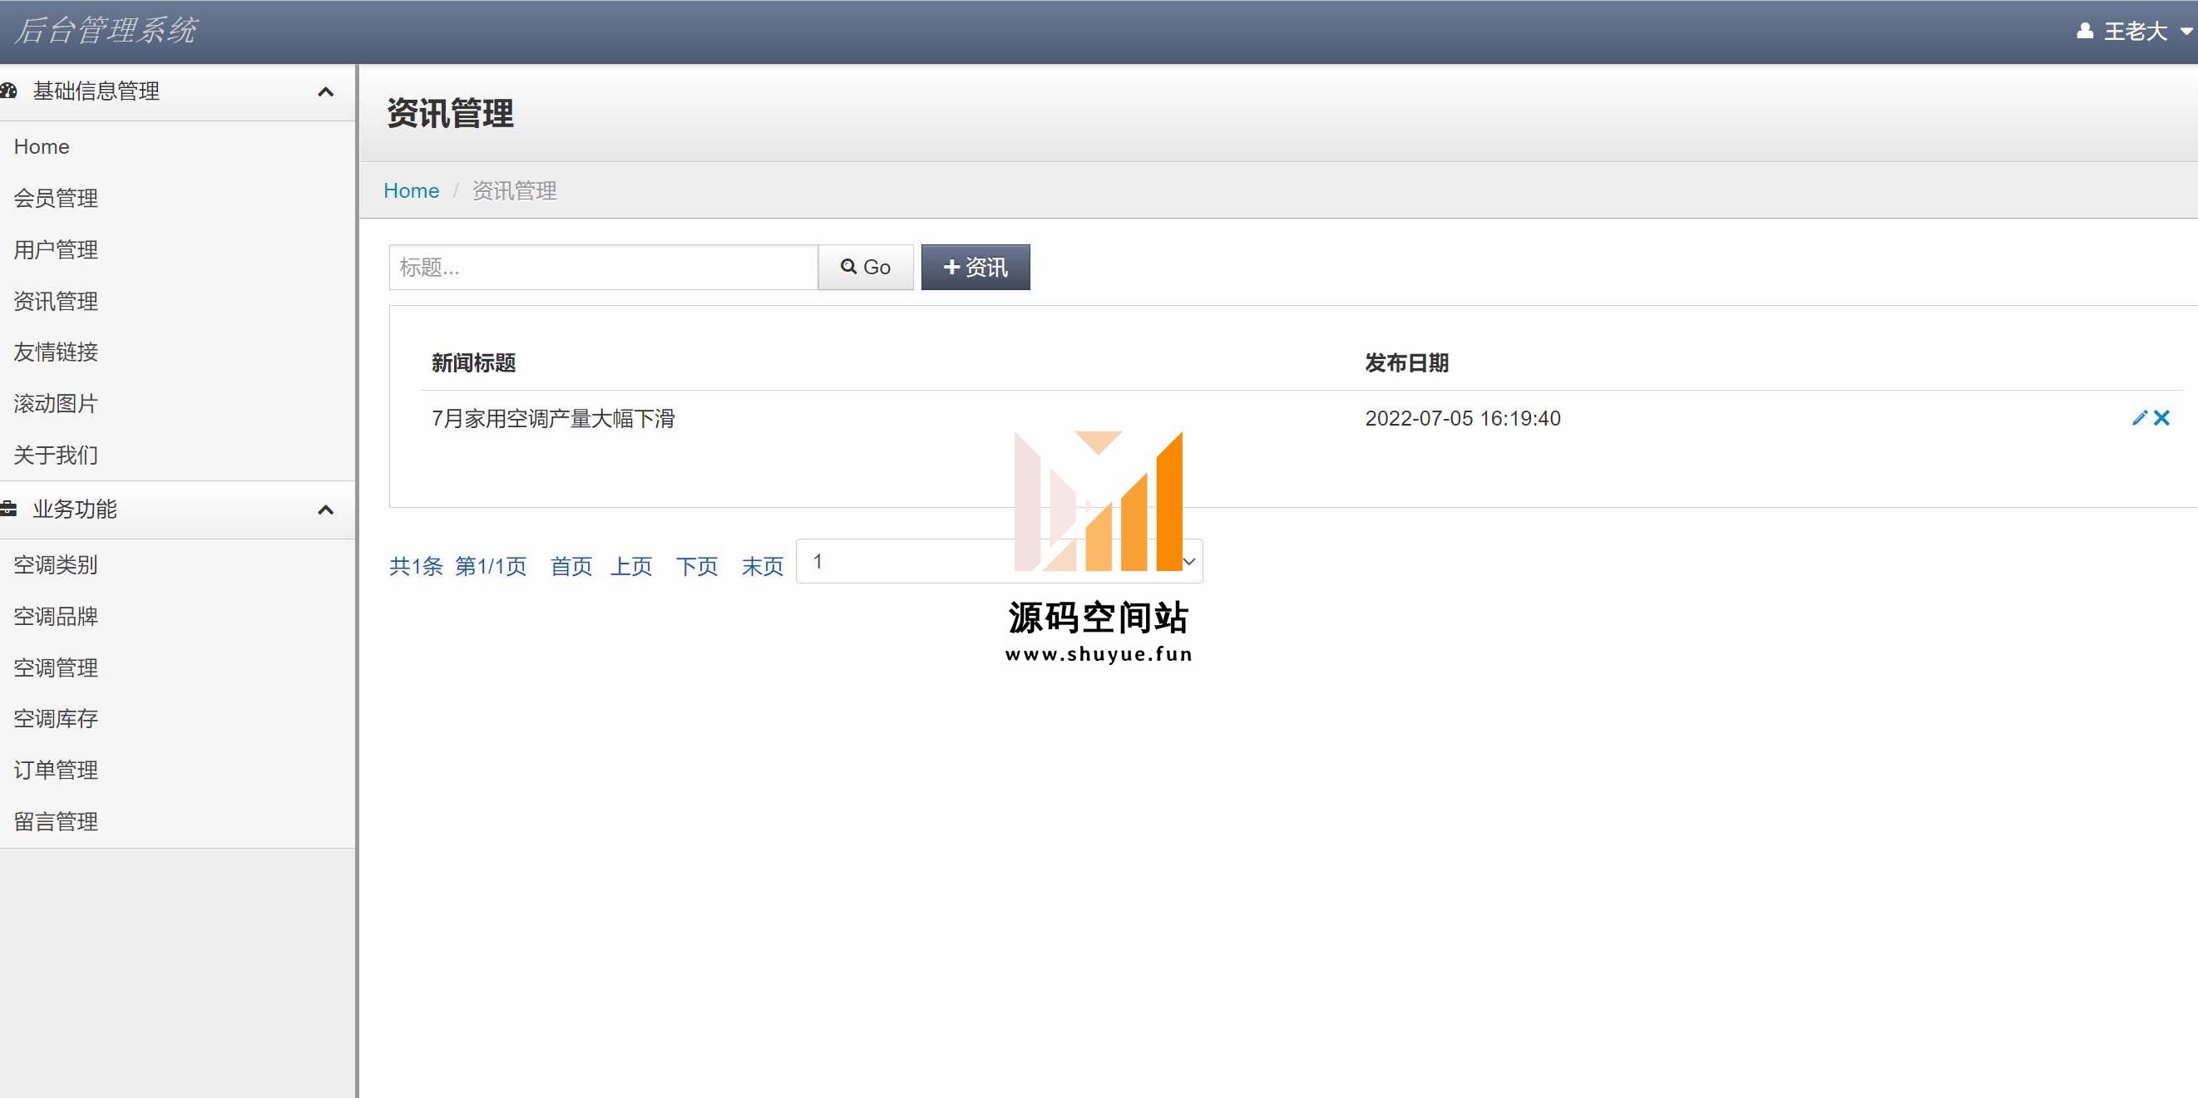Click the date 2022-07-05 16:19:40 cell
The image size is (2198, 1098).
(1463, 419)
